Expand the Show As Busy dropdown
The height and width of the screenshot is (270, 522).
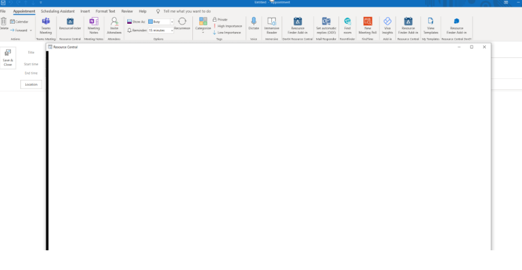point(172,22)
